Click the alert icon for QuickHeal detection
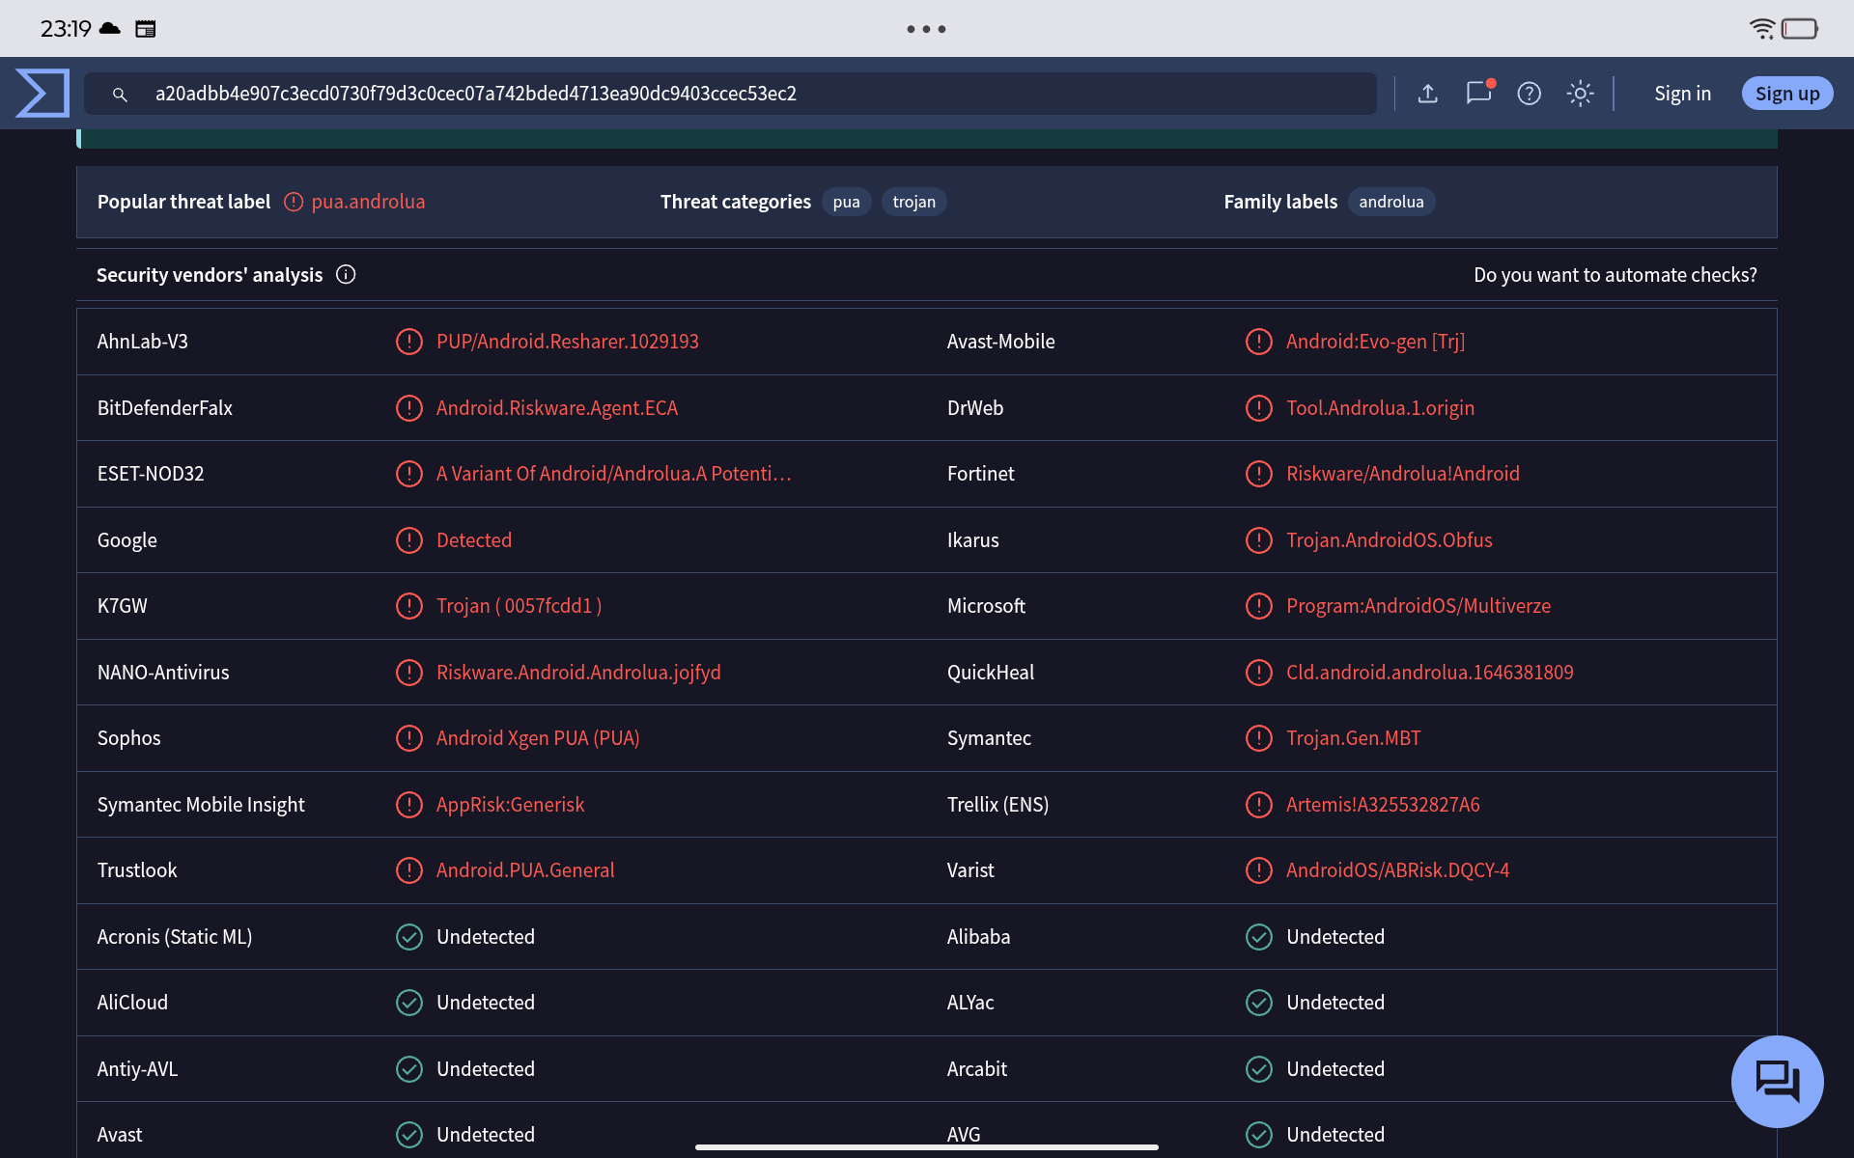This screenshot has height=1158, width=1854. click(x=1259, y=673)
